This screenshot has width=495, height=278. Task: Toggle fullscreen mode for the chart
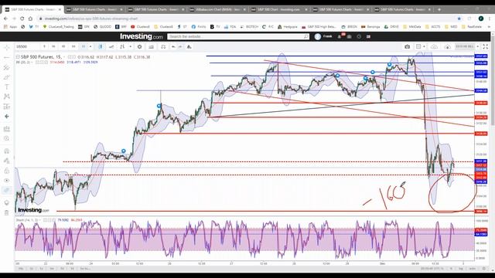(x=486, y=46)
